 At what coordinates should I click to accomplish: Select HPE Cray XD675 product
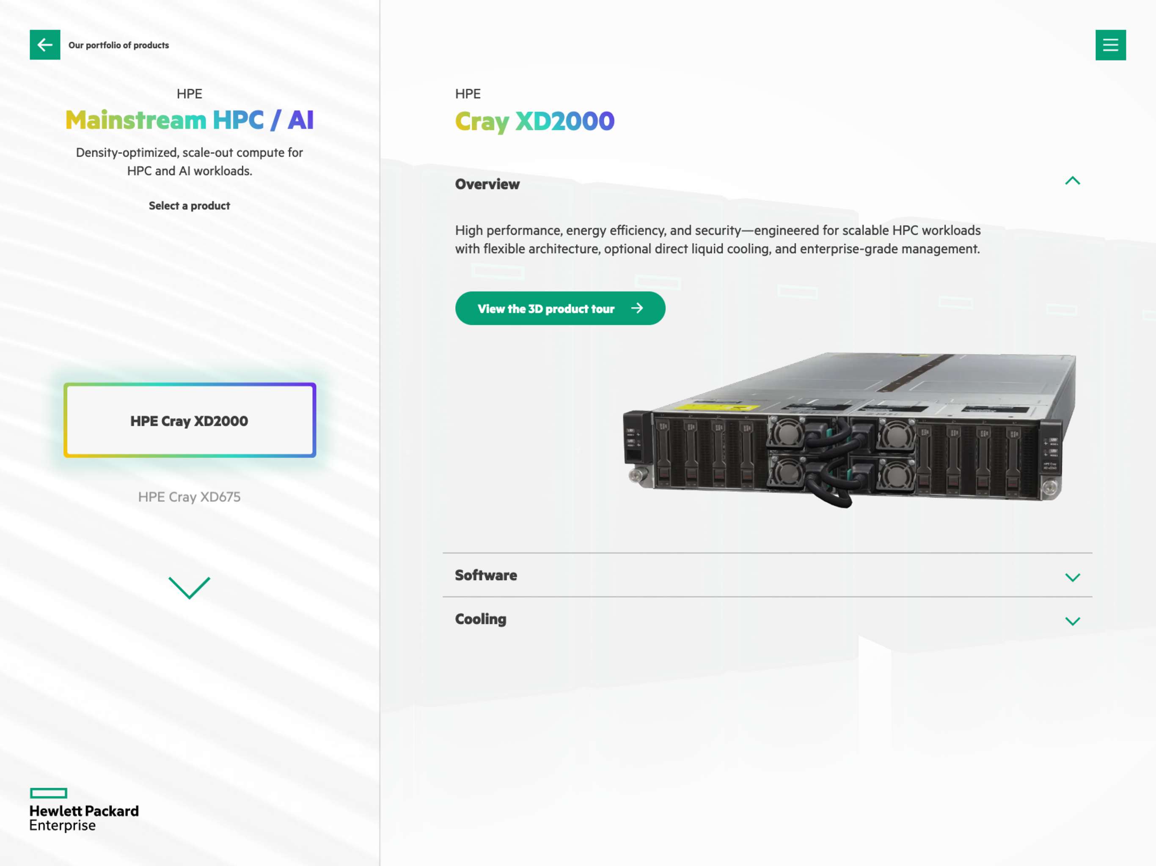pyautogui.click(x=189, y=497)
